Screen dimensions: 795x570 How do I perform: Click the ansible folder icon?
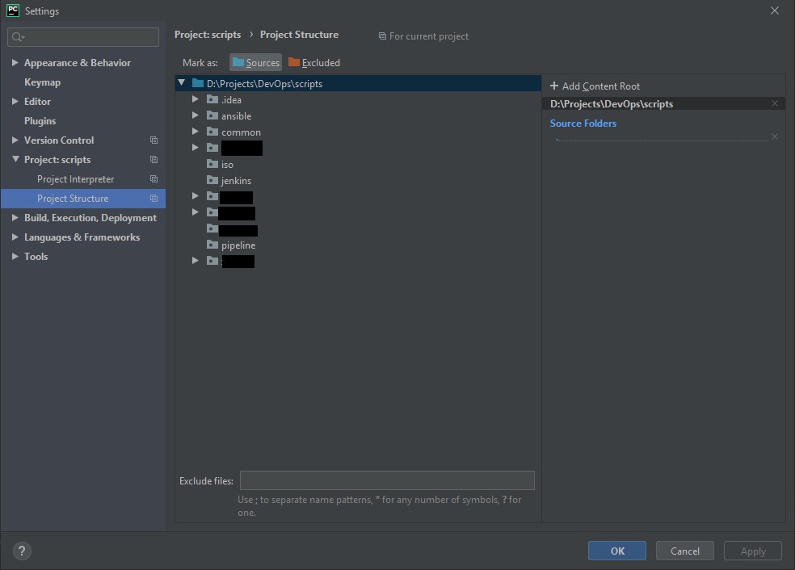click(x=212, y=115)
